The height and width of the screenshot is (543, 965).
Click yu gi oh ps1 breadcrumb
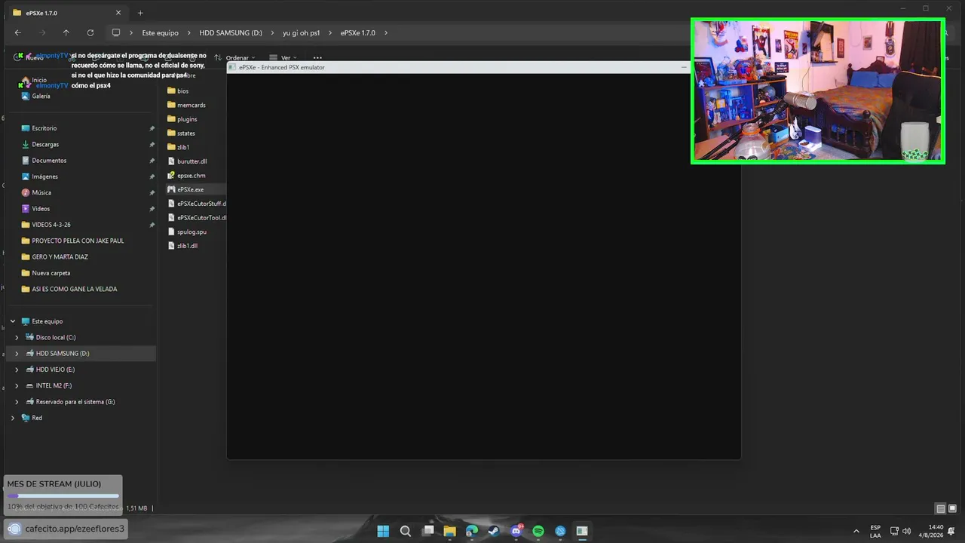302,32
